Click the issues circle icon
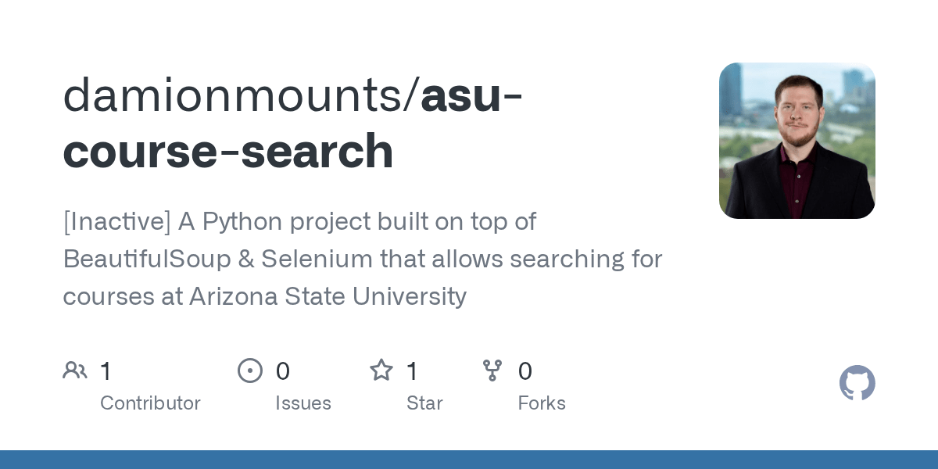 pos(250,371)
